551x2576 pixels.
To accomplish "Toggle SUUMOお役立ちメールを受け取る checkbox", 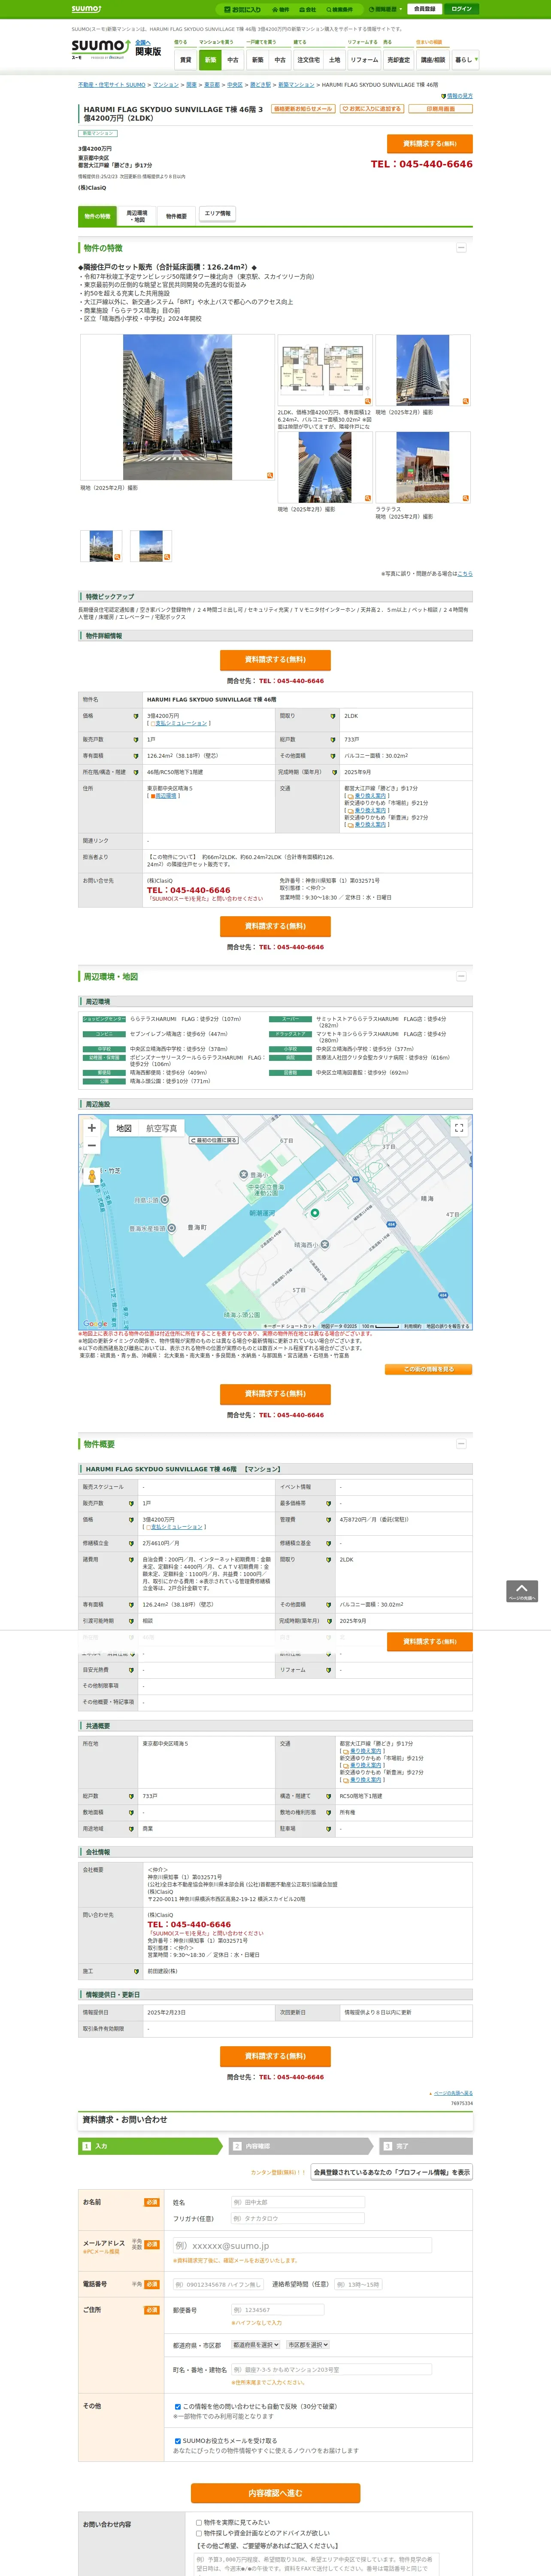I will [178, 2441].
